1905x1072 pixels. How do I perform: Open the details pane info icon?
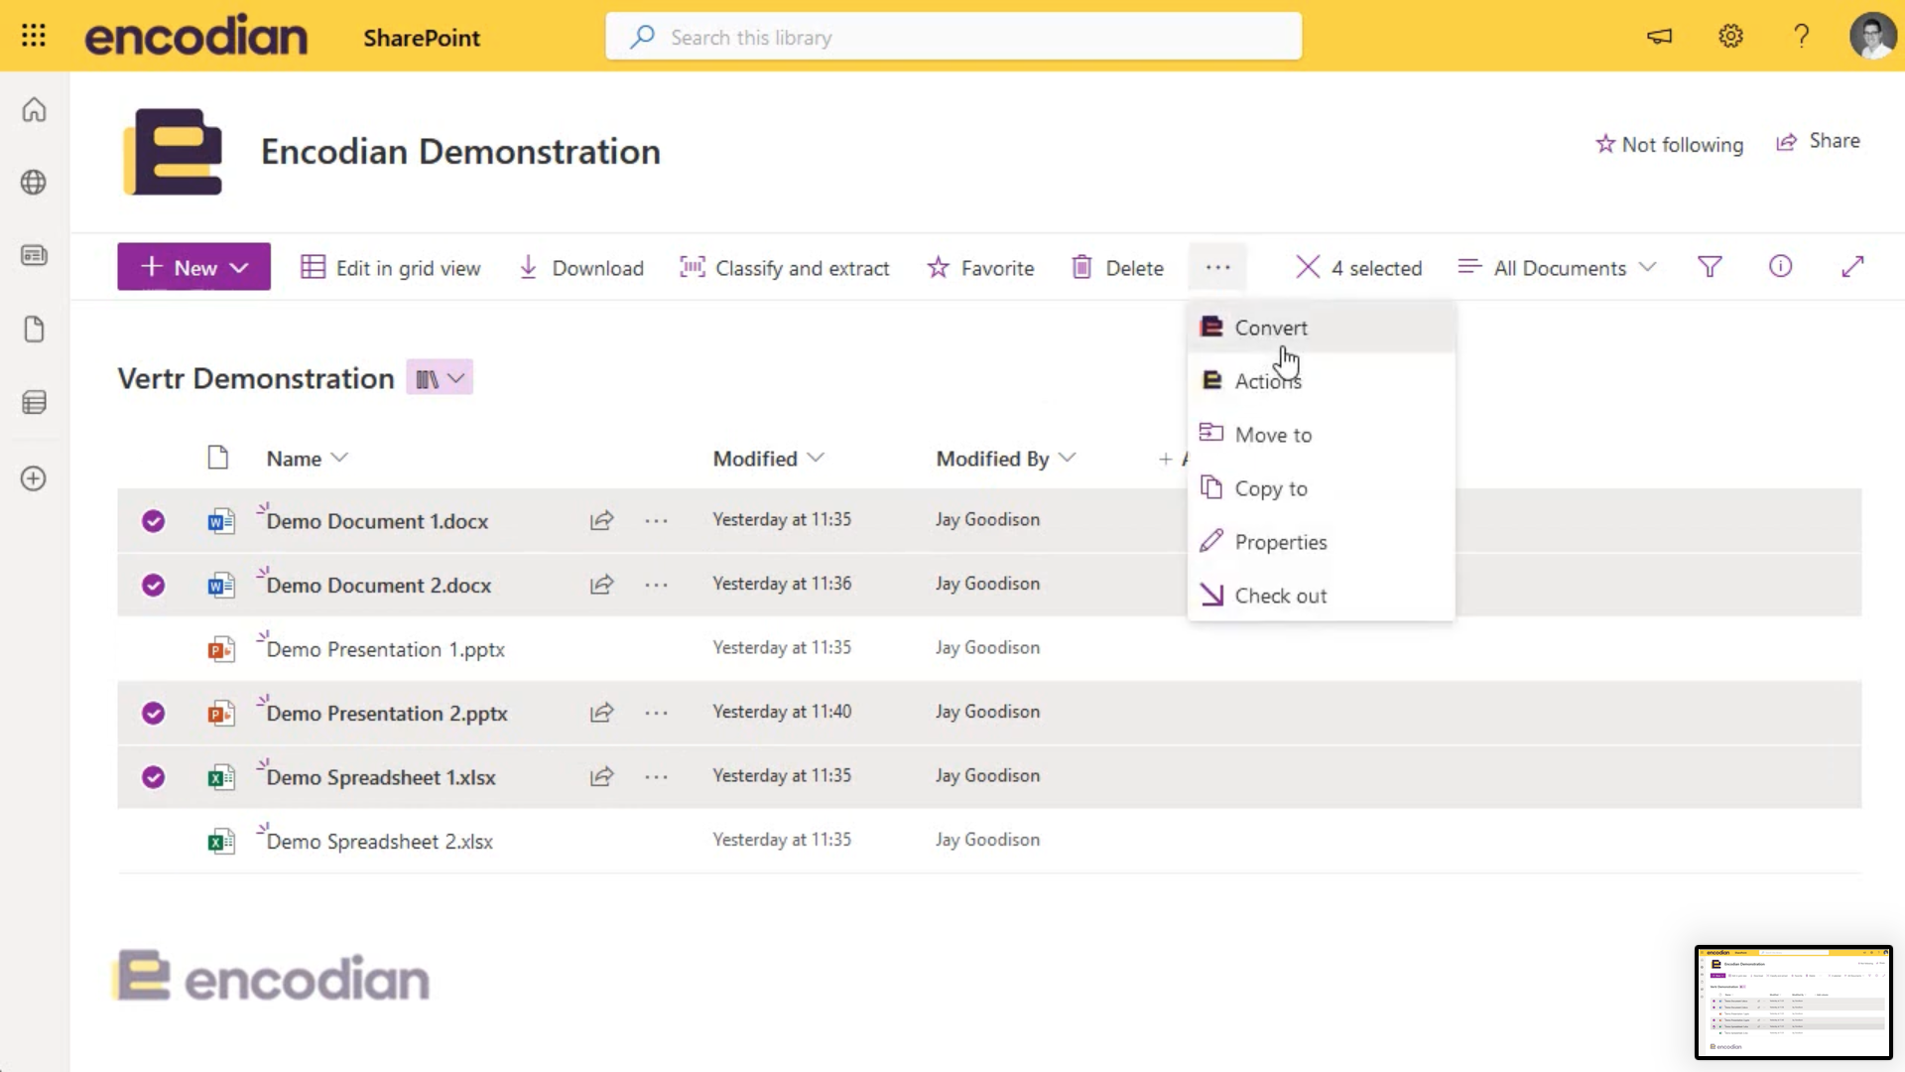pyautogui.click(x=1781, y=267)
